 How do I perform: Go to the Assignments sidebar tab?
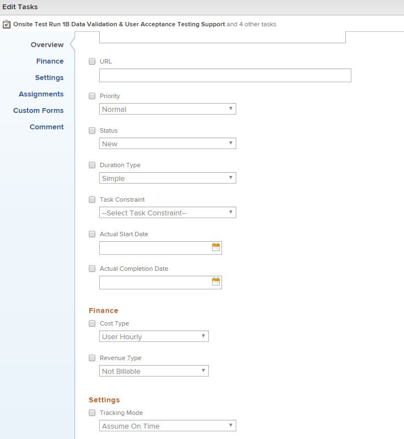41,94
